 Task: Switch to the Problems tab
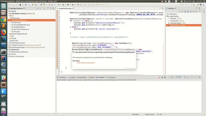61,77
